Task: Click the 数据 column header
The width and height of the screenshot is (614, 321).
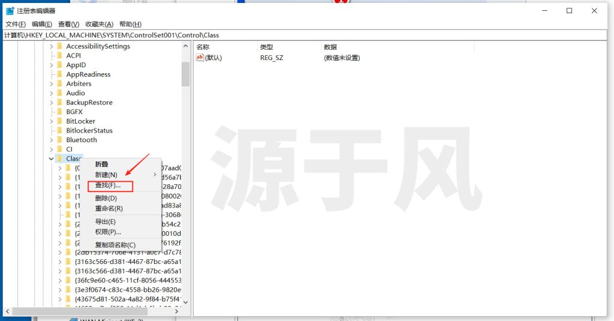Action: (398, 47)
